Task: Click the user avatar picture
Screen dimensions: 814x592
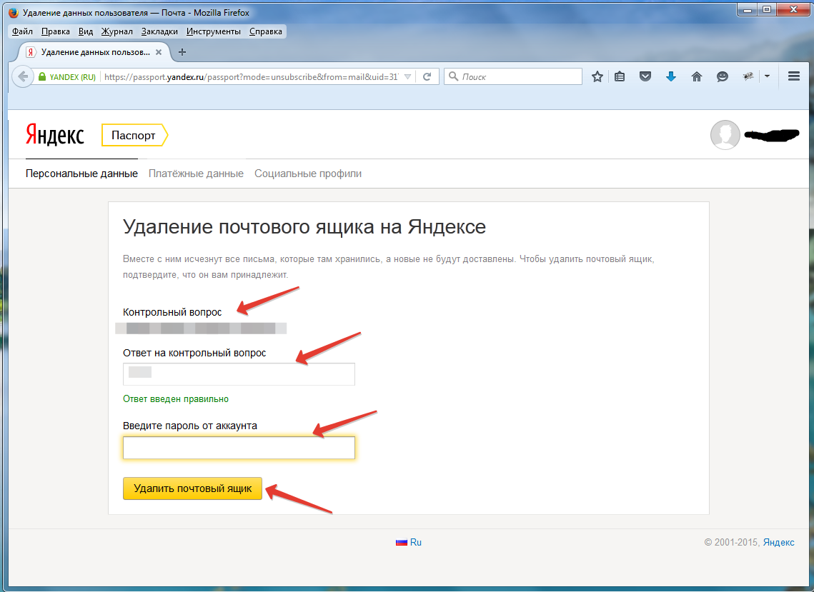Action: click(725, 135)
